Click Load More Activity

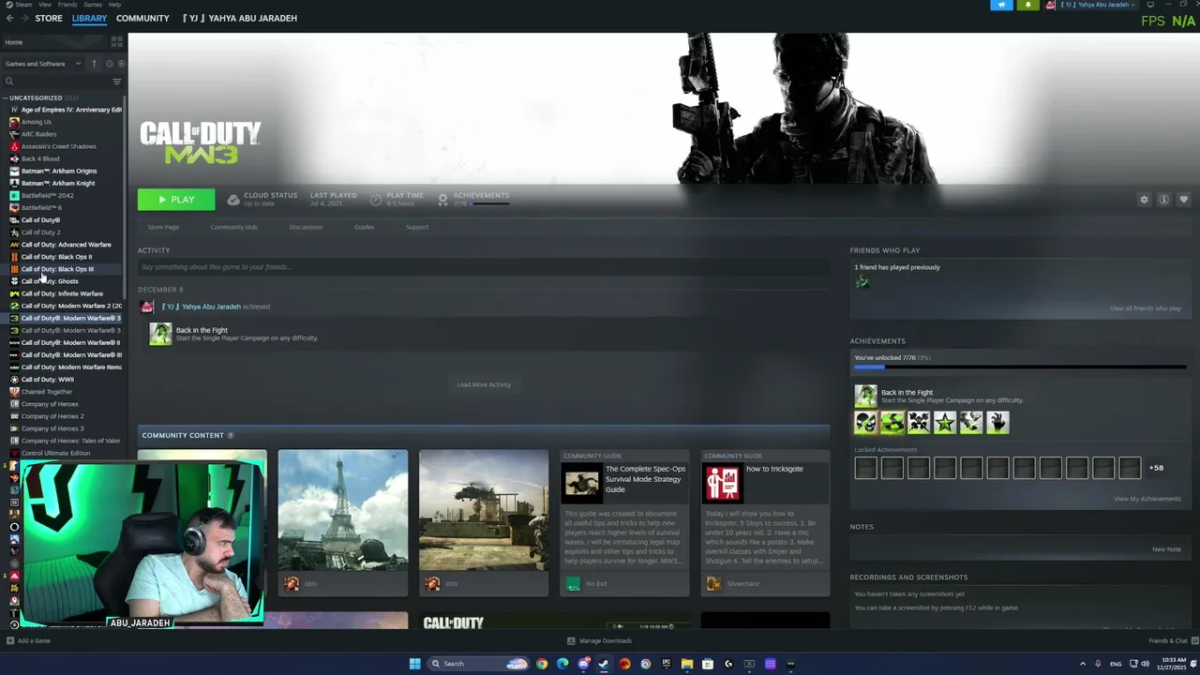[484, 384]
